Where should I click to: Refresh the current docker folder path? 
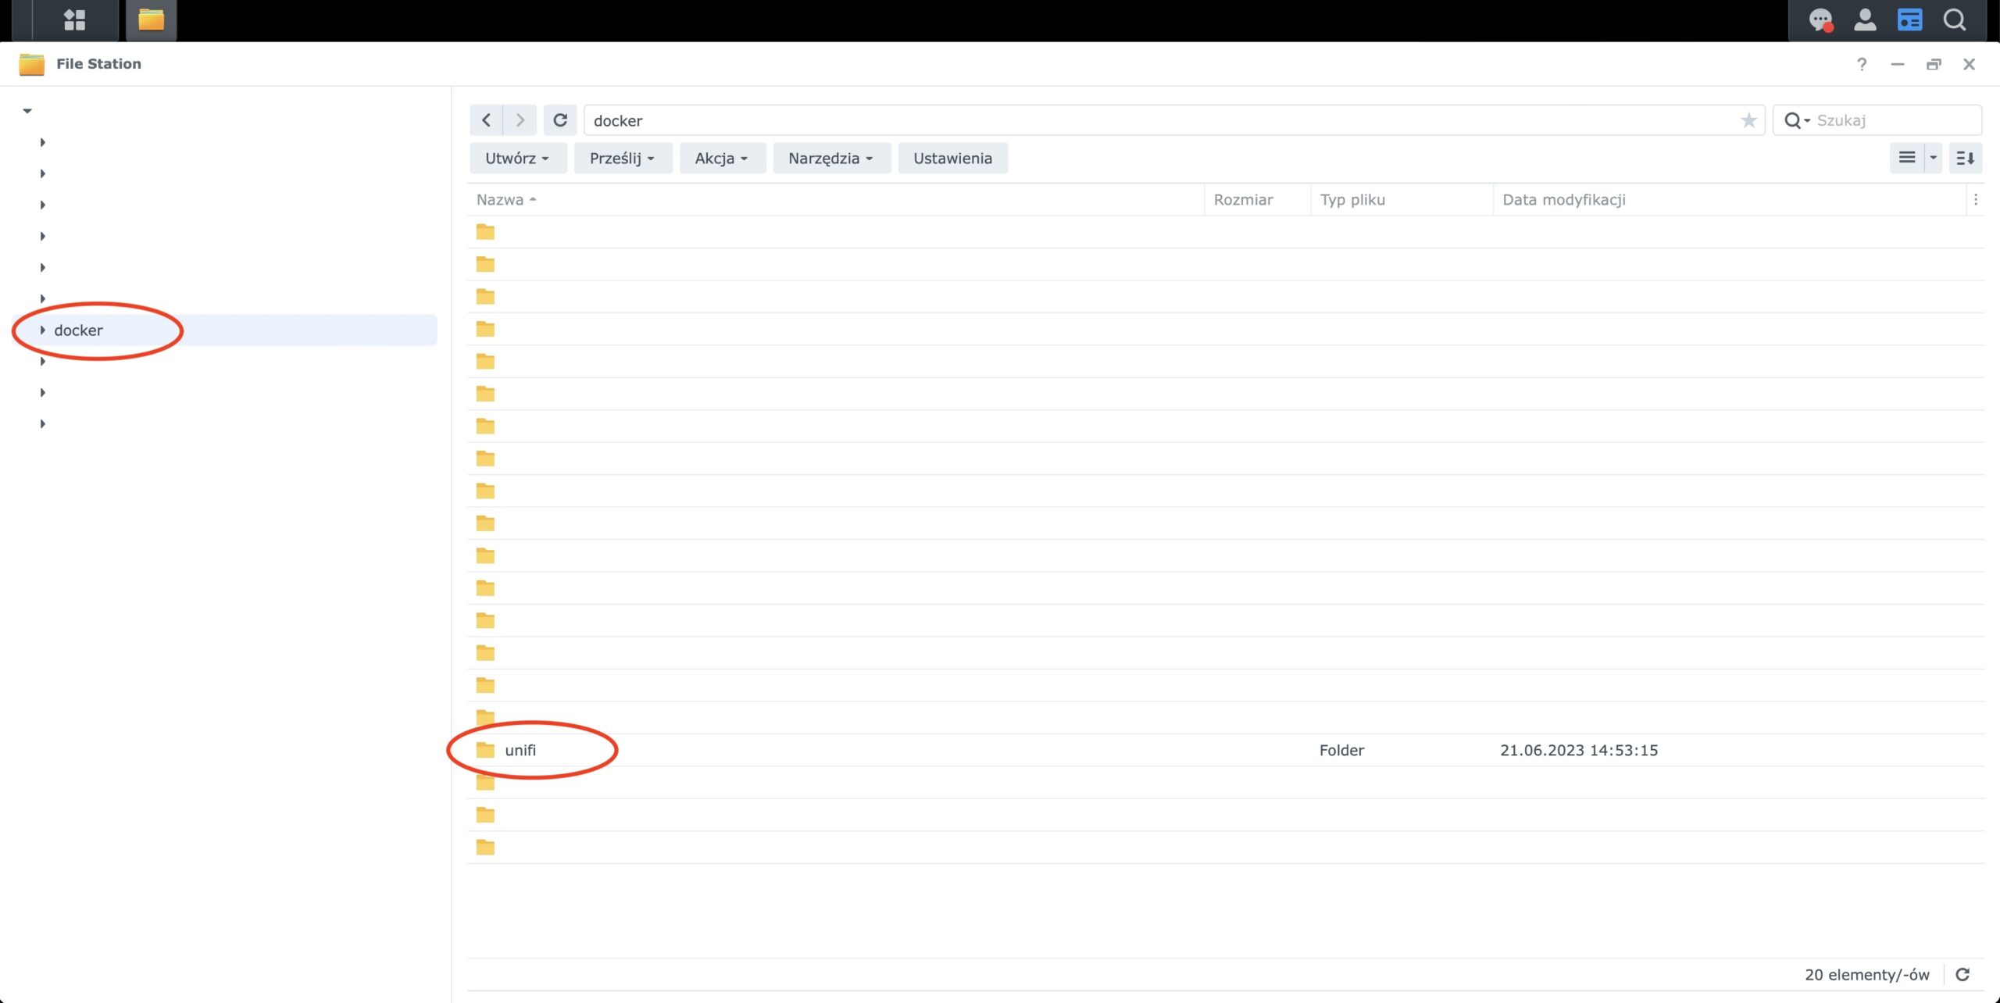(560, 120)
